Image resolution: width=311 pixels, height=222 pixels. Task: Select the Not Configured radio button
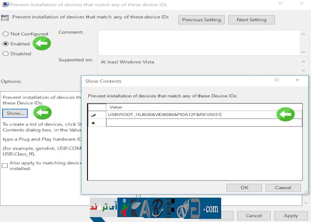coord(5,34)
